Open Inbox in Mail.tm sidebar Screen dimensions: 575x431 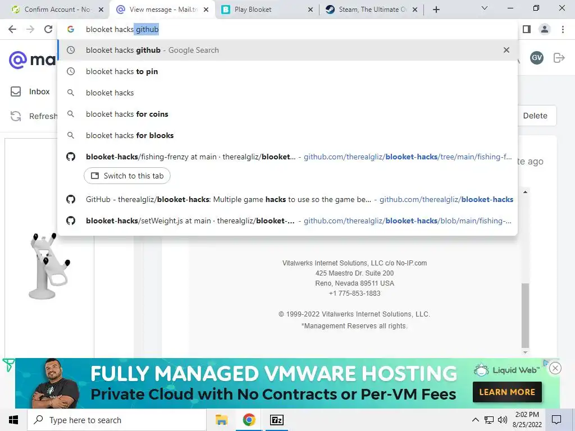click(30, 91)
